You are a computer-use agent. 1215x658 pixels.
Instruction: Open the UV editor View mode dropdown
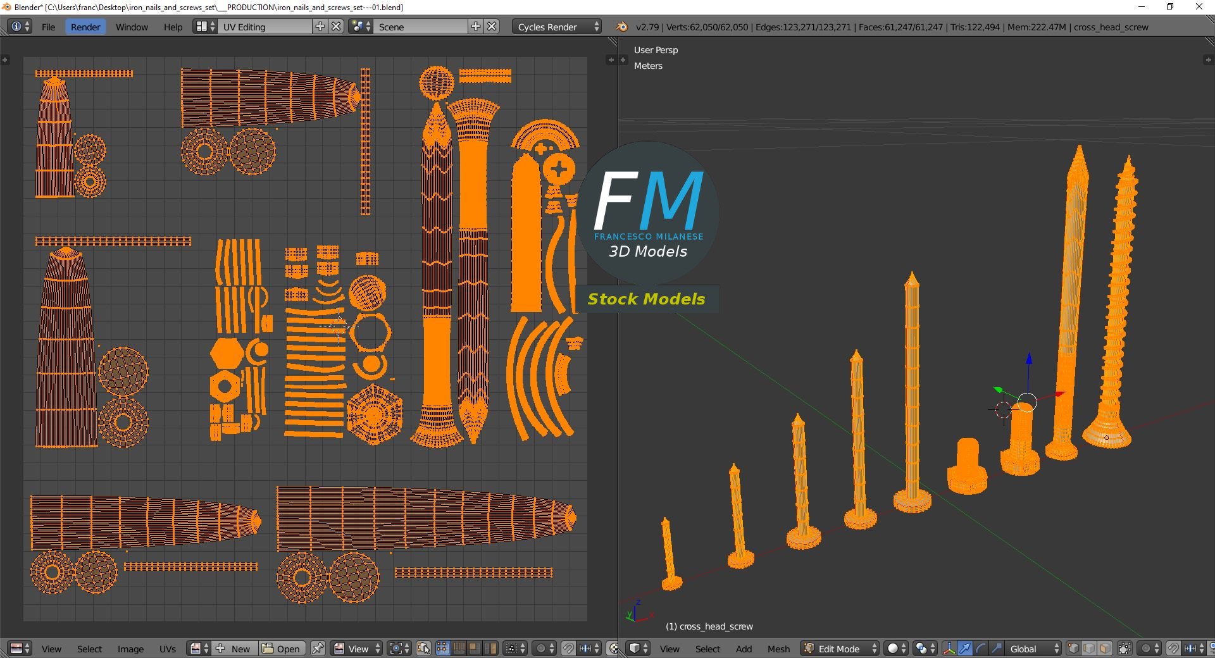coord(358,649)
